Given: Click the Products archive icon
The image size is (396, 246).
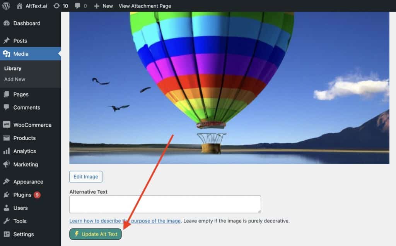Looking at the screenshot, I should [7, 138].
